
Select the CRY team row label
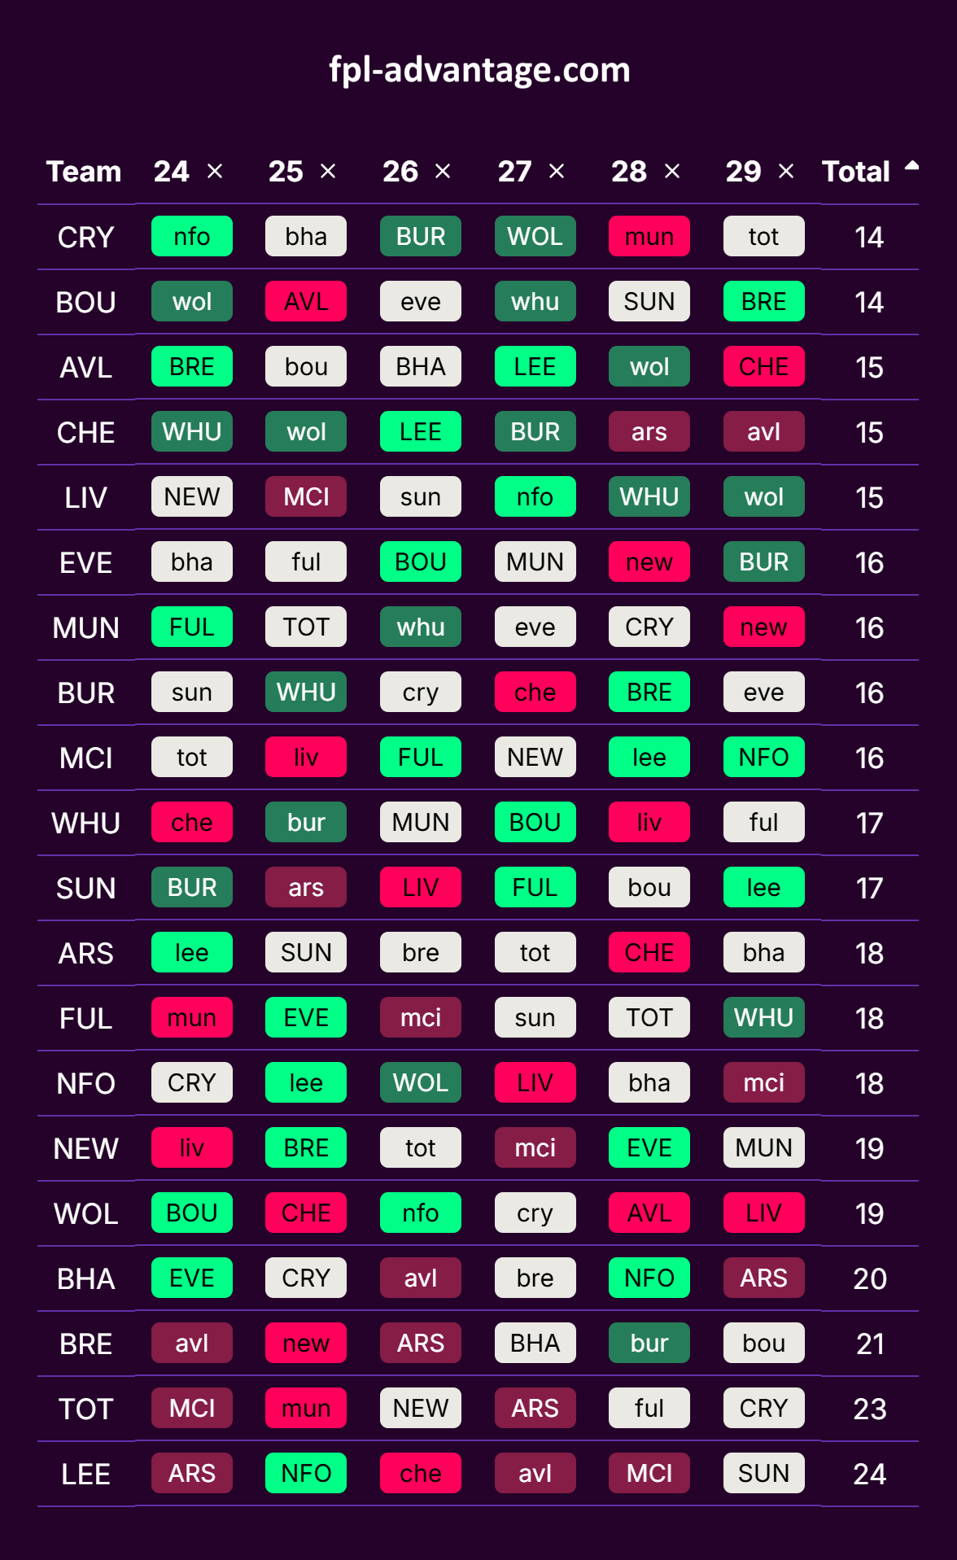(85, 237)
